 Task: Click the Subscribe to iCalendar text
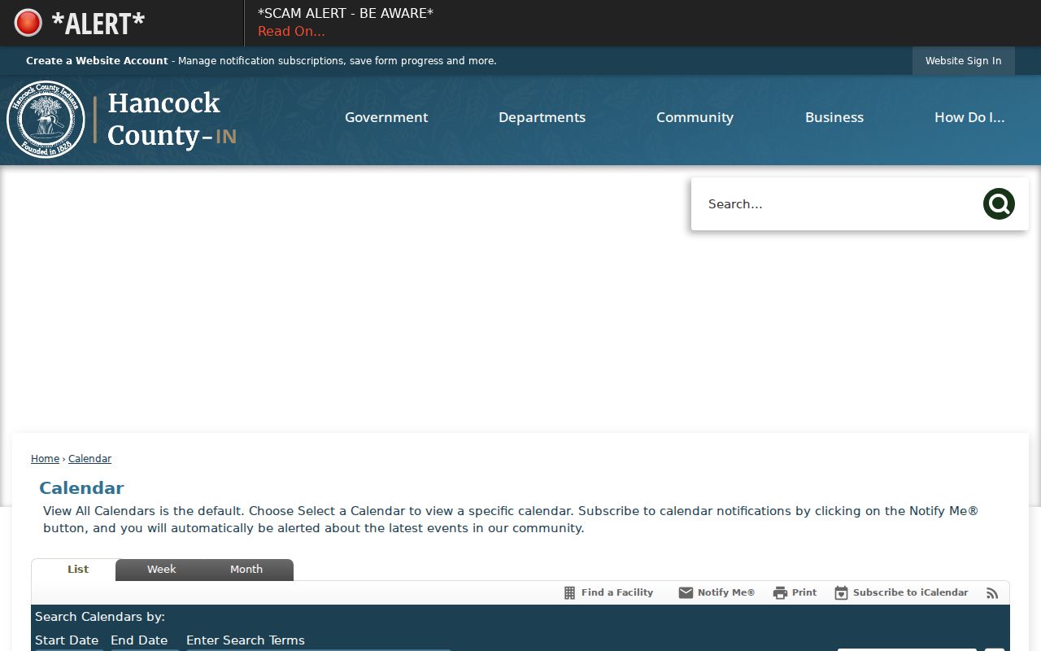(910, 593)
